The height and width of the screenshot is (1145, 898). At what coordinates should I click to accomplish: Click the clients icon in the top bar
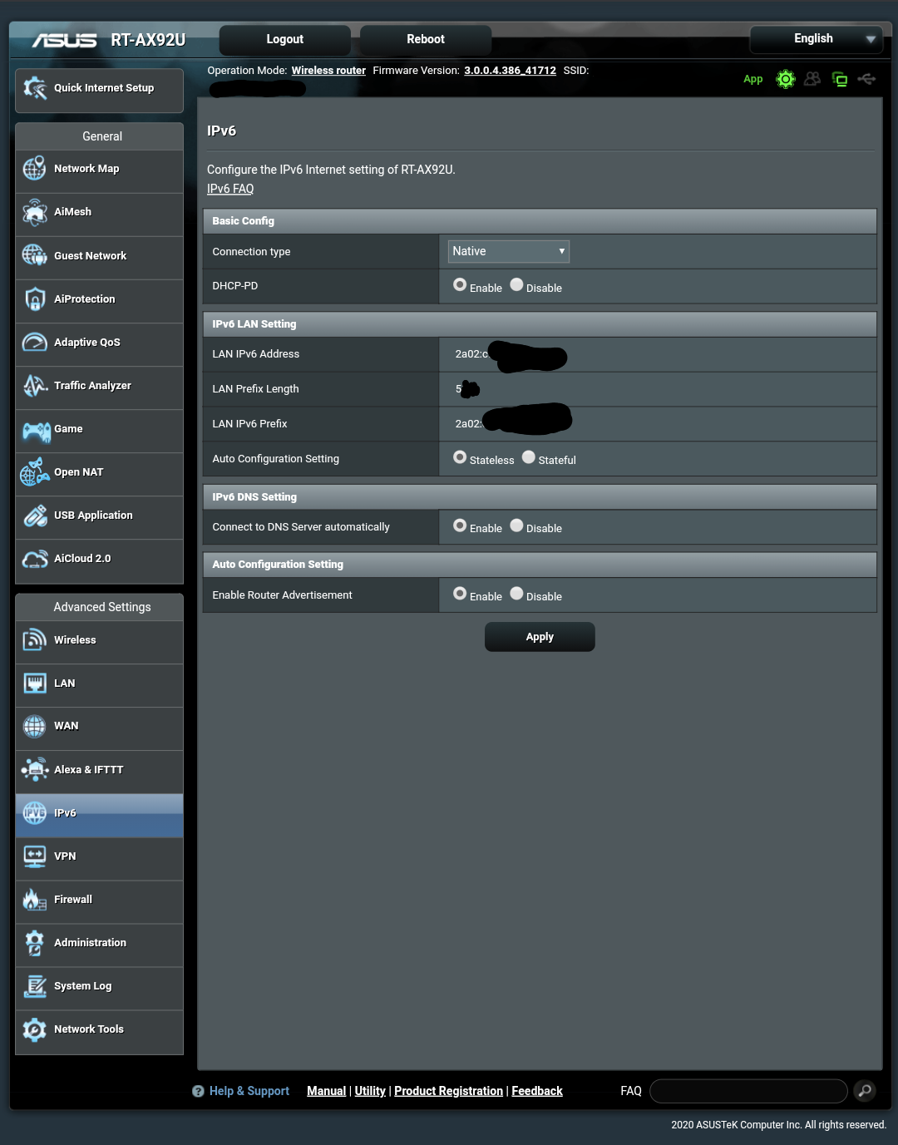(x=812, y=79)
